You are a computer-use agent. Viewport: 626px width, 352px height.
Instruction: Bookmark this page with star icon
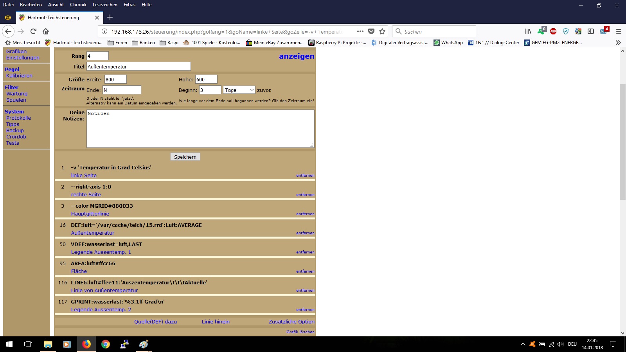pyautogui.click(x=382, y=31)
